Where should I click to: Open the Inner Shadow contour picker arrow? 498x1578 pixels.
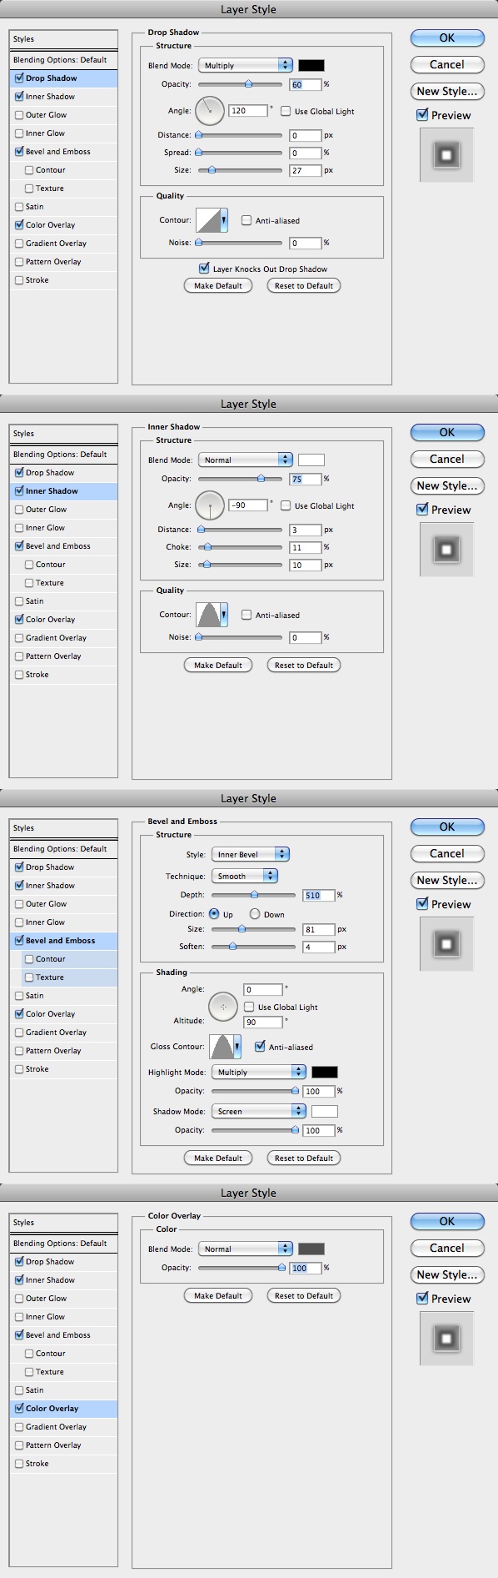coord(224,615)
